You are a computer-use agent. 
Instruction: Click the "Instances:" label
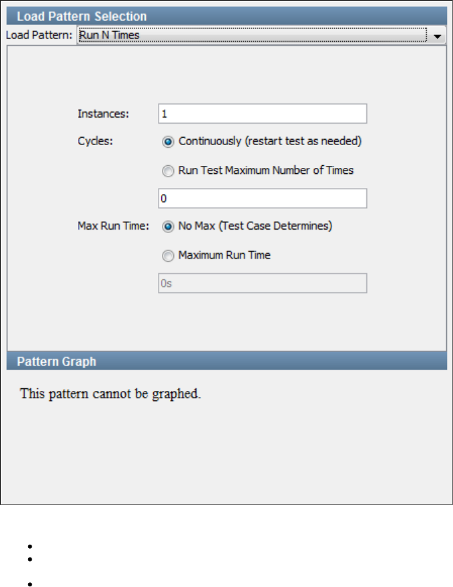tap(104, 114)
